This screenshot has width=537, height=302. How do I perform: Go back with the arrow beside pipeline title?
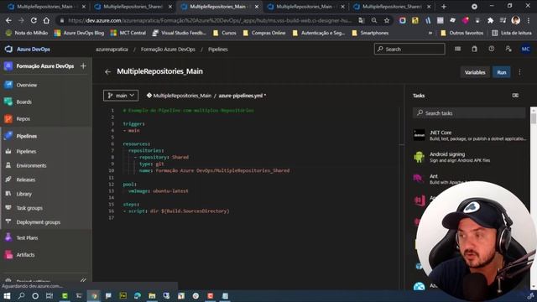click(x=108, y=71)
